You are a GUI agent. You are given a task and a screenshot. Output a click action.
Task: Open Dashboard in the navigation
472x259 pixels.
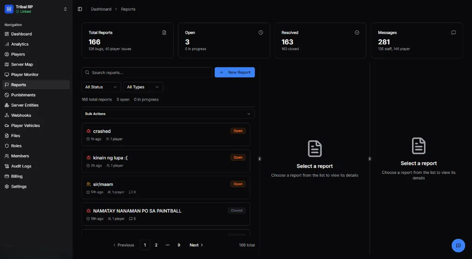(x=36, y=34)
